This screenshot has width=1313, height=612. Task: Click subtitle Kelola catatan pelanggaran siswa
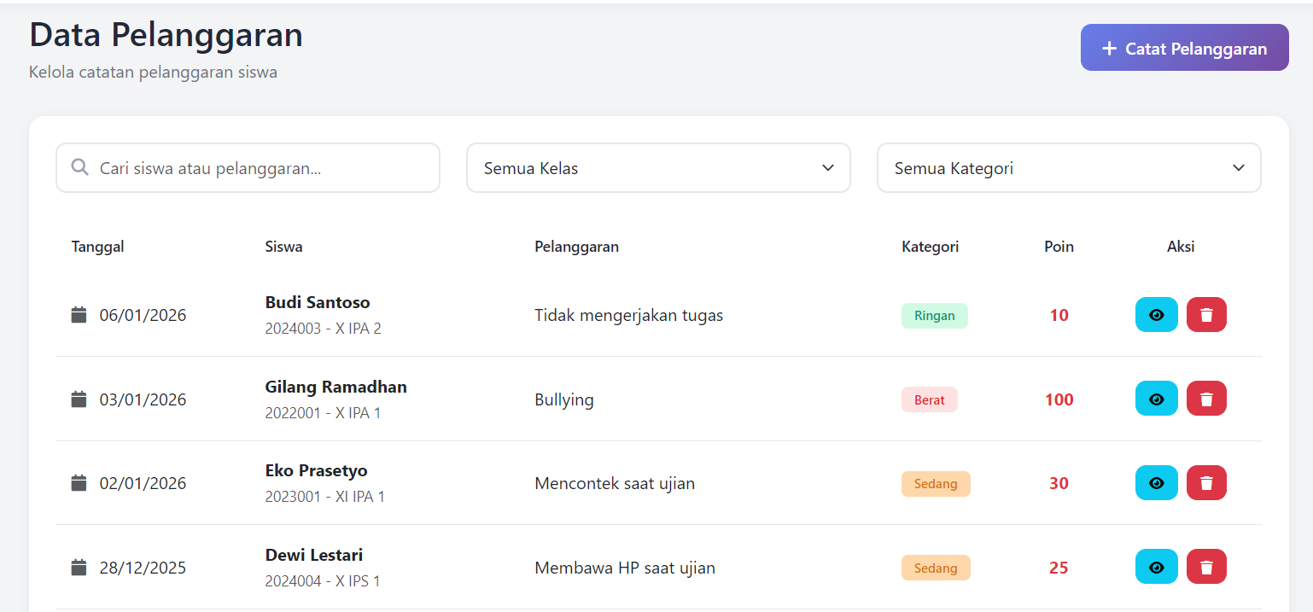(154, 73)
